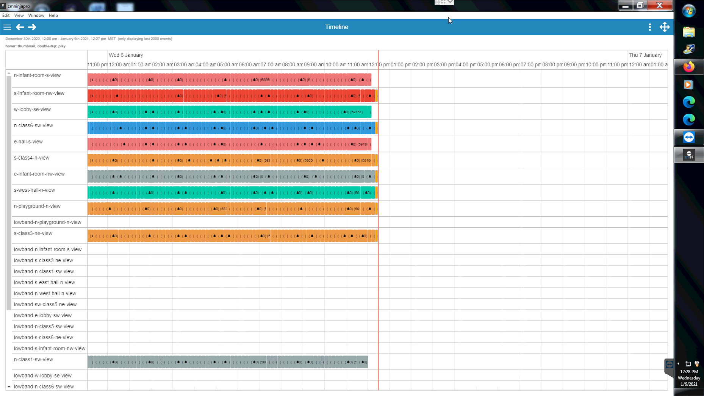Select s-infant-room-nw-view monitor label
Image resolution: width=704 pixels, height=396 pixels.
(x=39, y=93)
